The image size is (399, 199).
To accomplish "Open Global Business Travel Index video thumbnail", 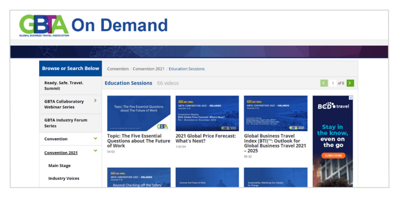I will click(275, 113).
